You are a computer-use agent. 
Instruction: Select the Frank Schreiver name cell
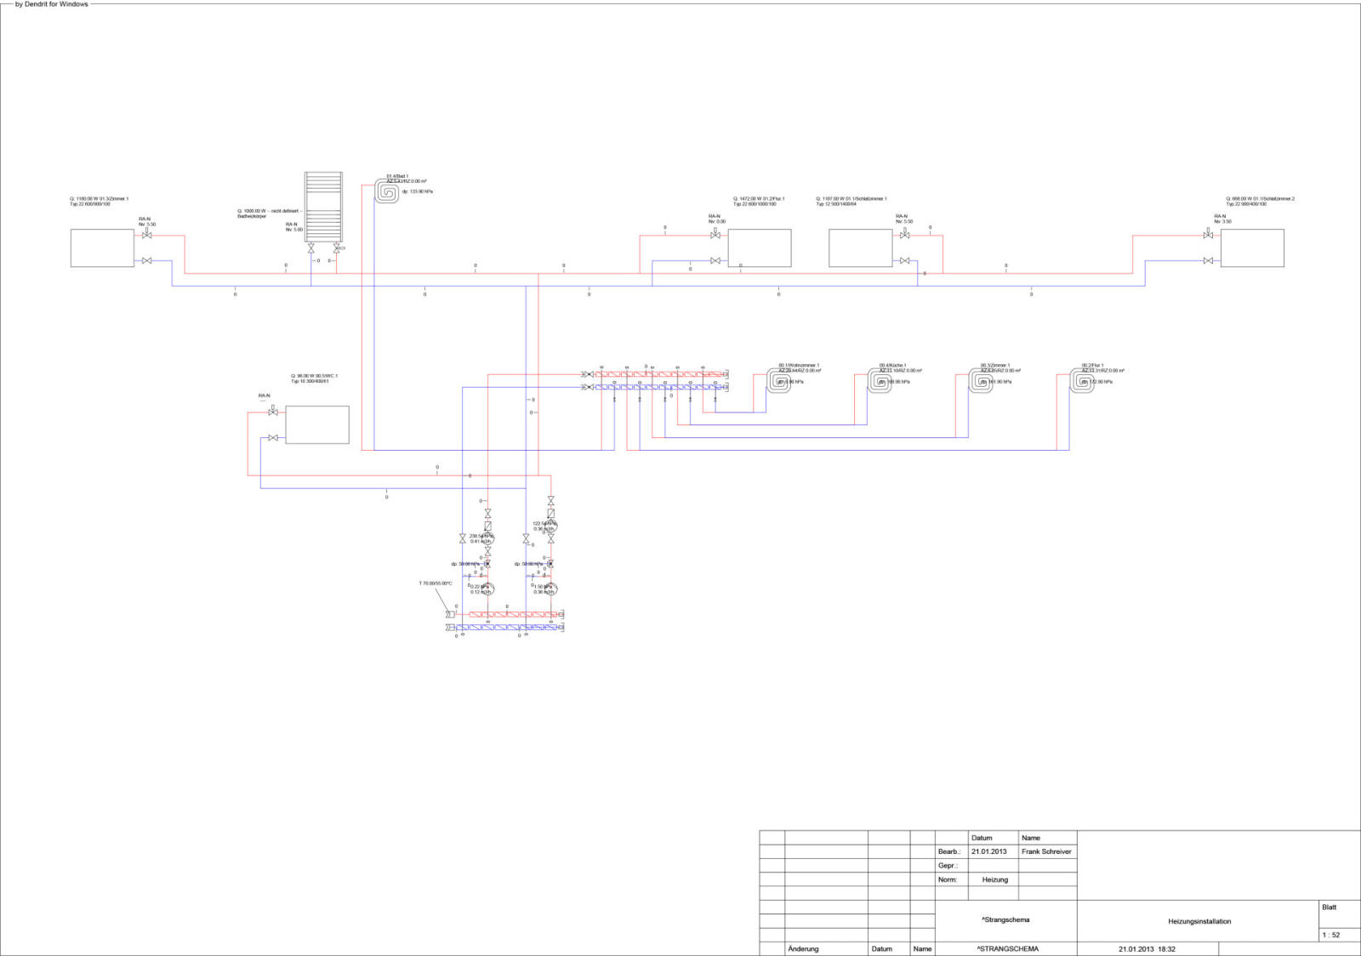coord(1046,851)
